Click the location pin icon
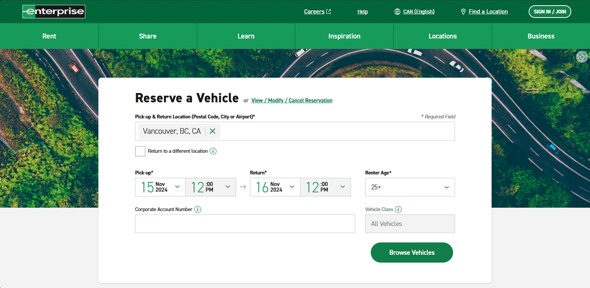 (x=463, y=12)
